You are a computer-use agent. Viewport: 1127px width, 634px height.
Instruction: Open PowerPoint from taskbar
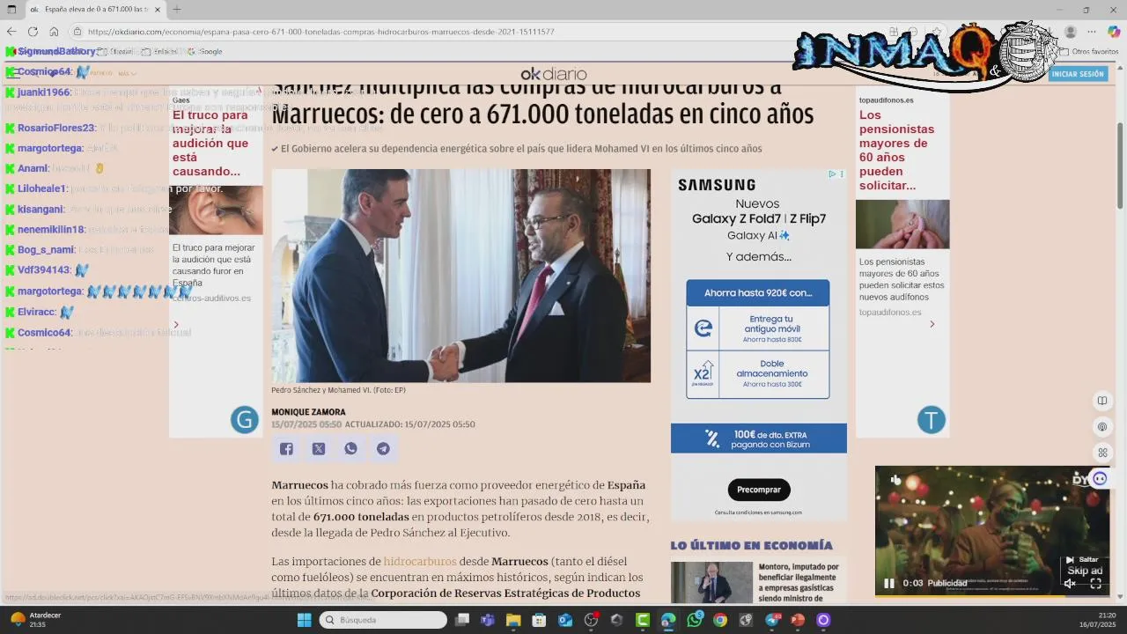tap(798, 620)
